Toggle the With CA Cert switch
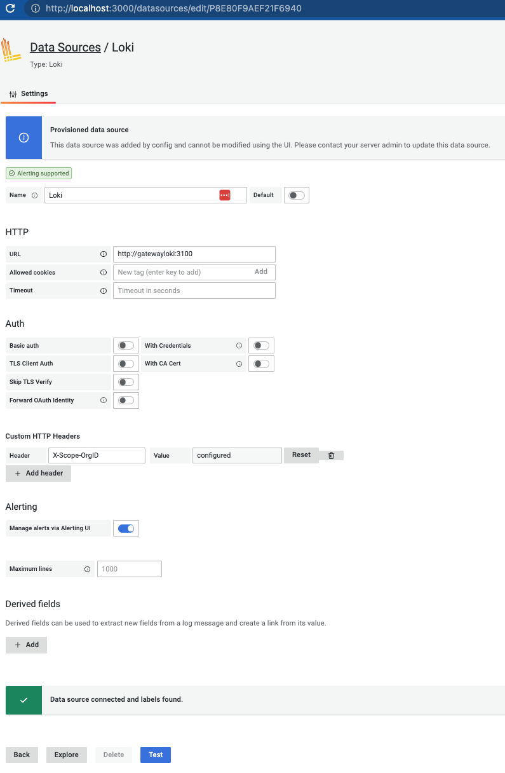This screenshot has height=773, width=505. 261,364
